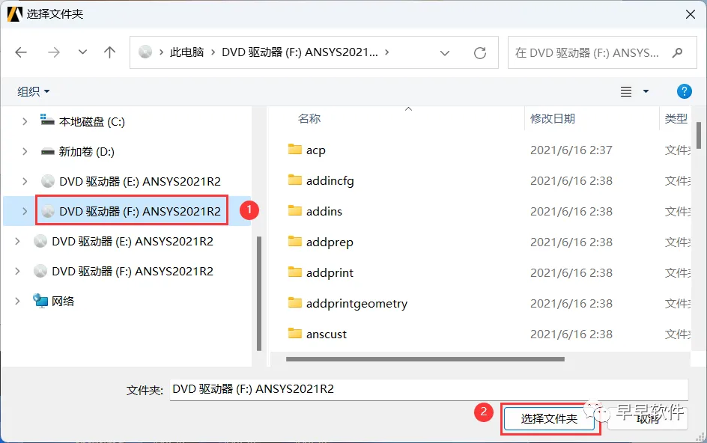
Task: Go up one folder level
Action: point(109,52)
